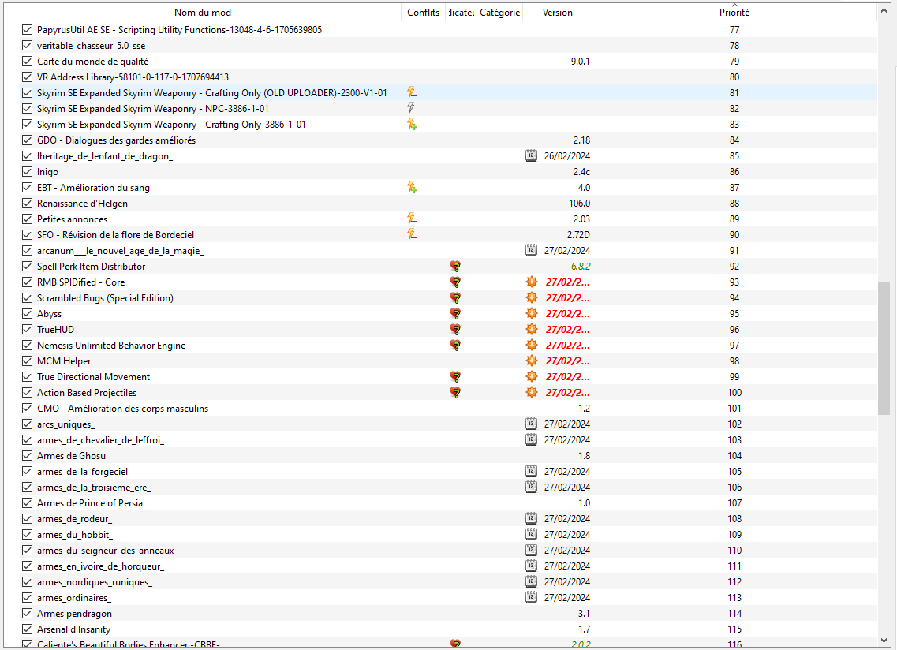This screenshot has height=650, width=897.
Task: Sort by Nom du mod column header
Action: point(203,12)
